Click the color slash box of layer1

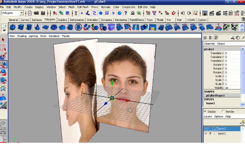216,134
